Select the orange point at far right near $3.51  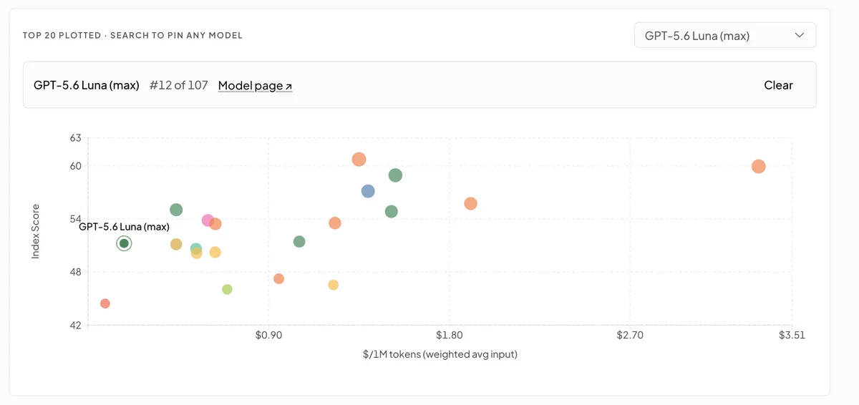759,167
